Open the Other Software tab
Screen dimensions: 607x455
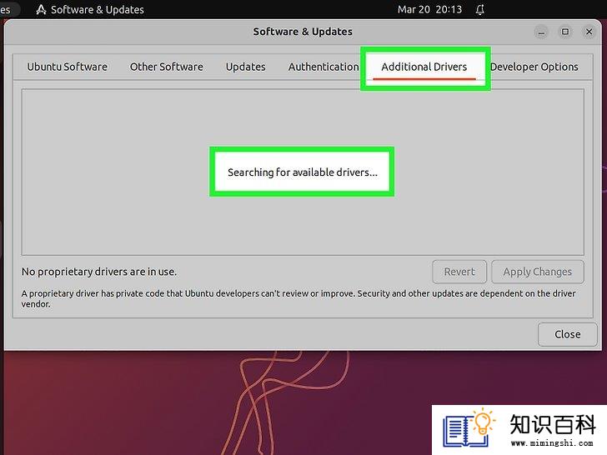[x=167, y=67]
